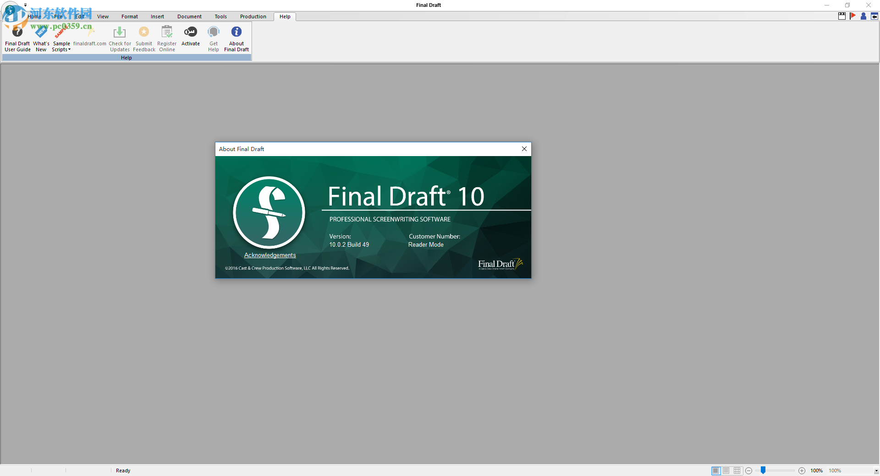Close the Final Draft application window

(x=869, y=5)
